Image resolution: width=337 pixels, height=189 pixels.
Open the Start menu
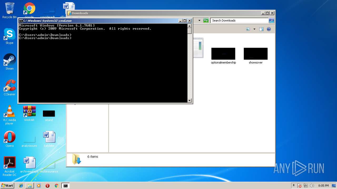click(7, 186)
